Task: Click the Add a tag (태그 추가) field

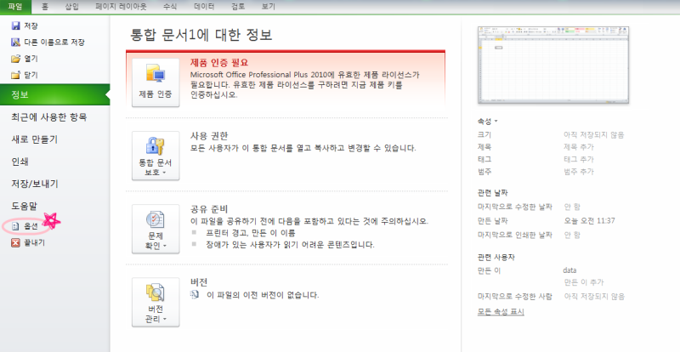Action: (x=579, y=159)
